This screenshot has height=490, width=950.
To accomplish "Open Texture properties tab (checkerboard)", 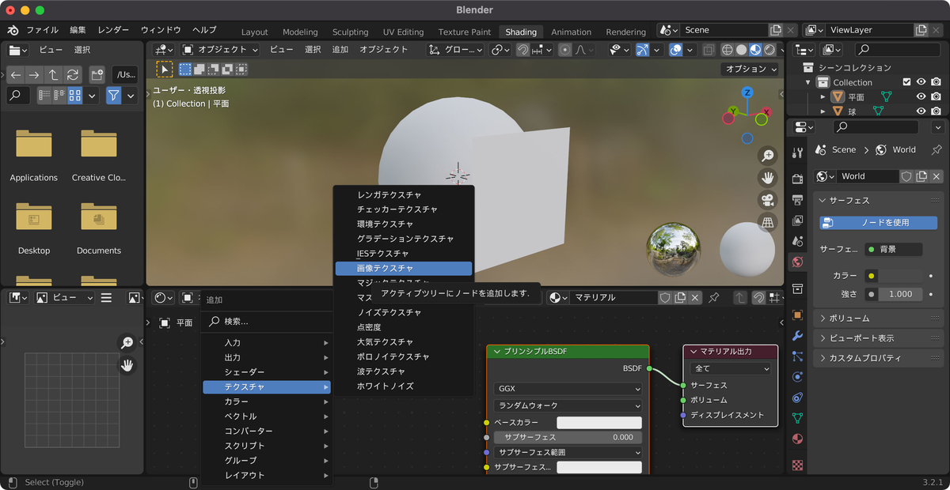I will (x=797, y=465).
